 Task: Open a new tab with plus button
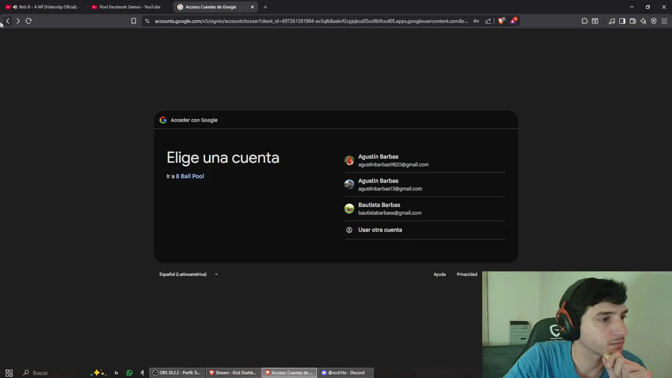[265, 7]
